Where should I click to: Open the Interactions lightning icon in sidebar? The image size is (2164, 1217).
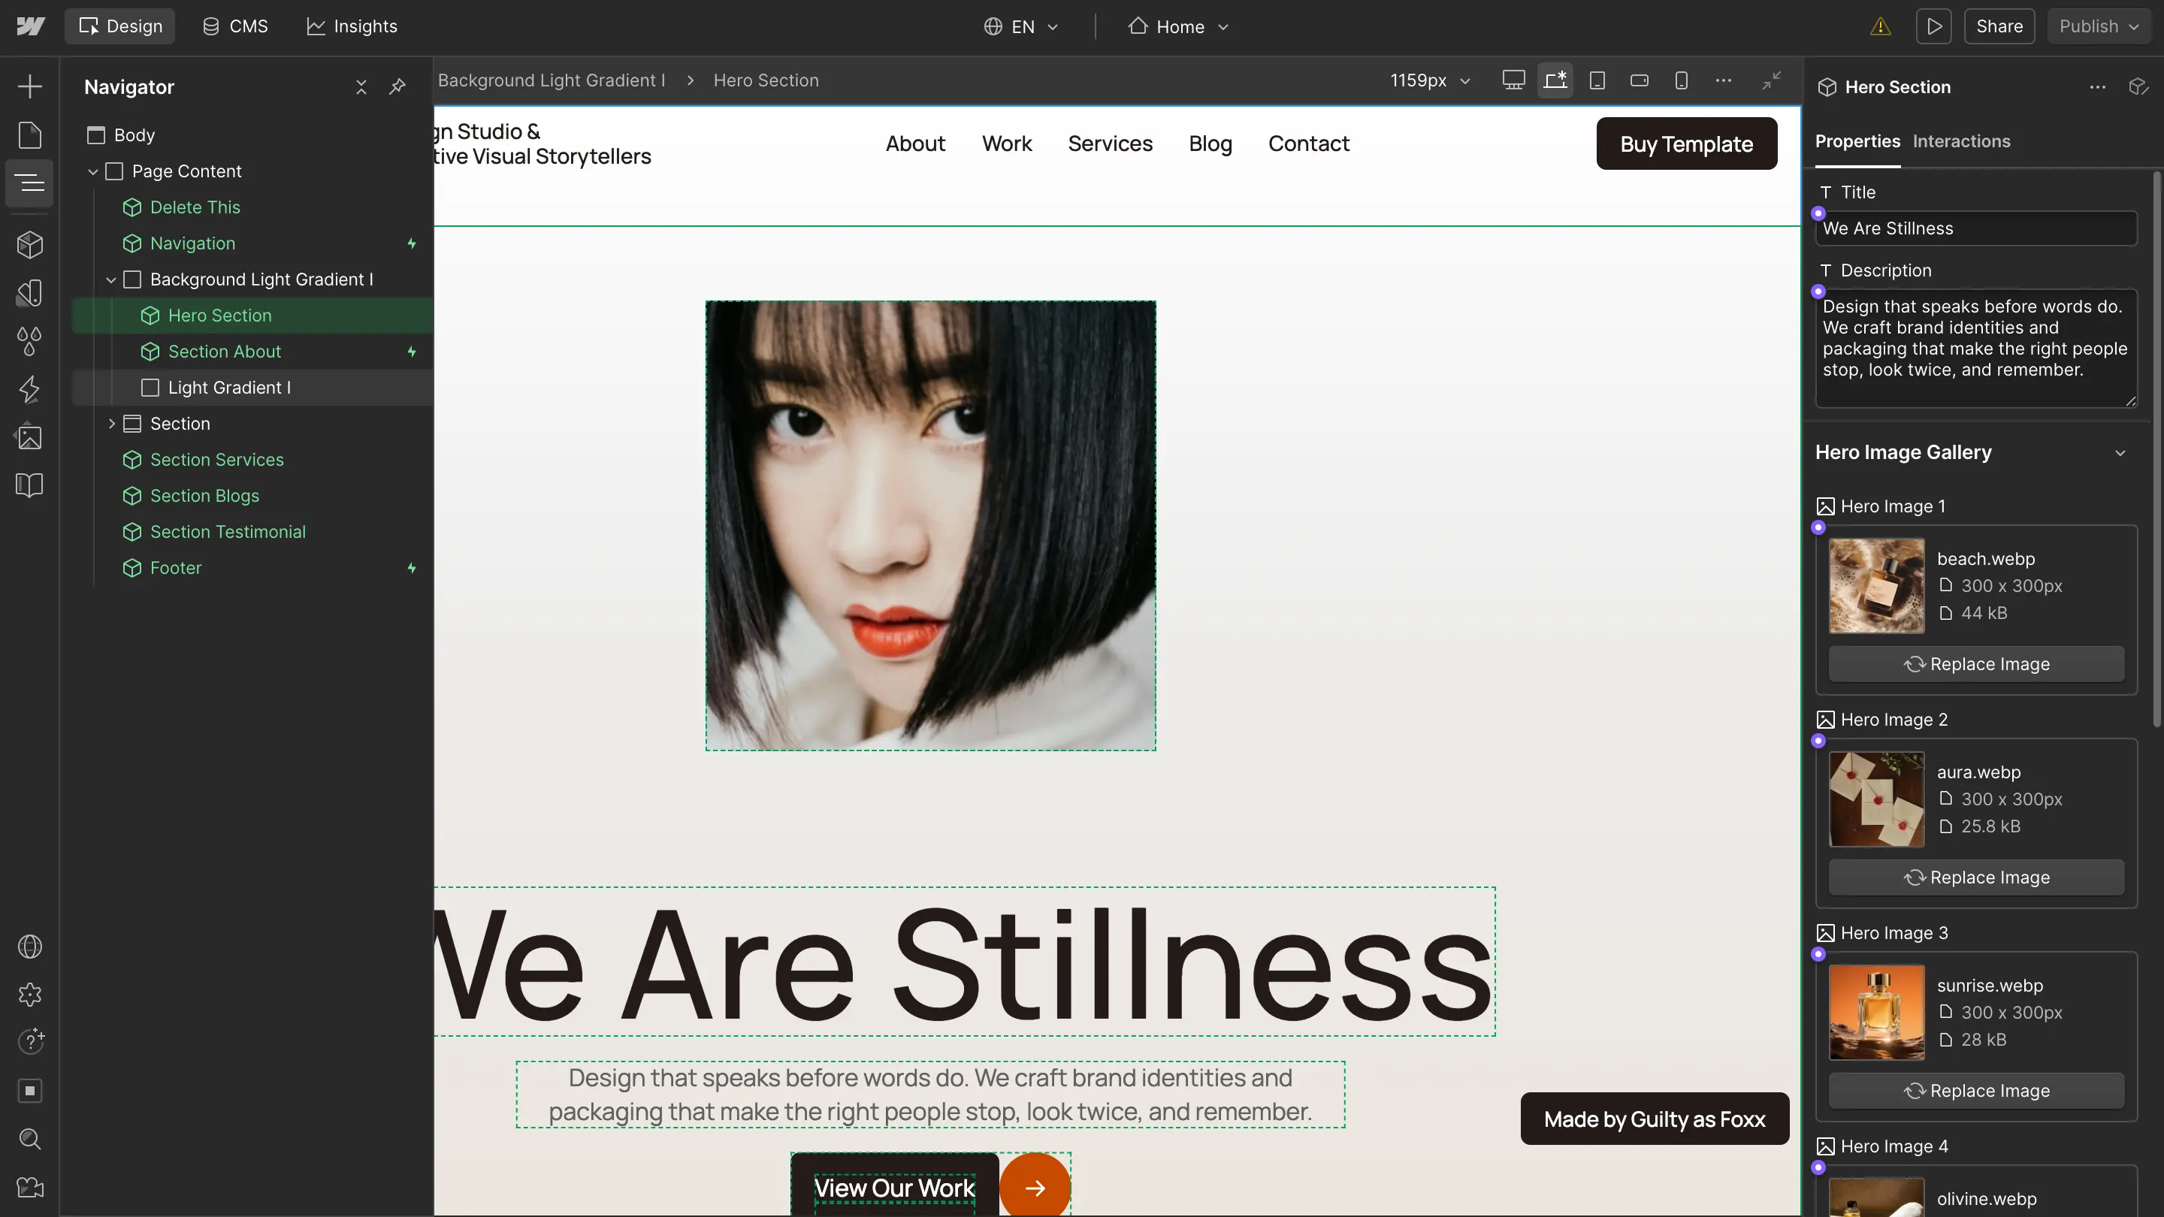(29, 389)
